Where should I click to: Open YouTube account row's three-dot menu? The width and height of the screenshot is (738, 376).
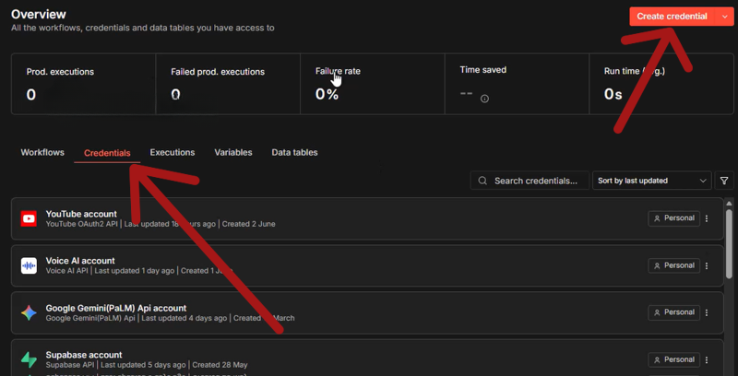point(707,218)
